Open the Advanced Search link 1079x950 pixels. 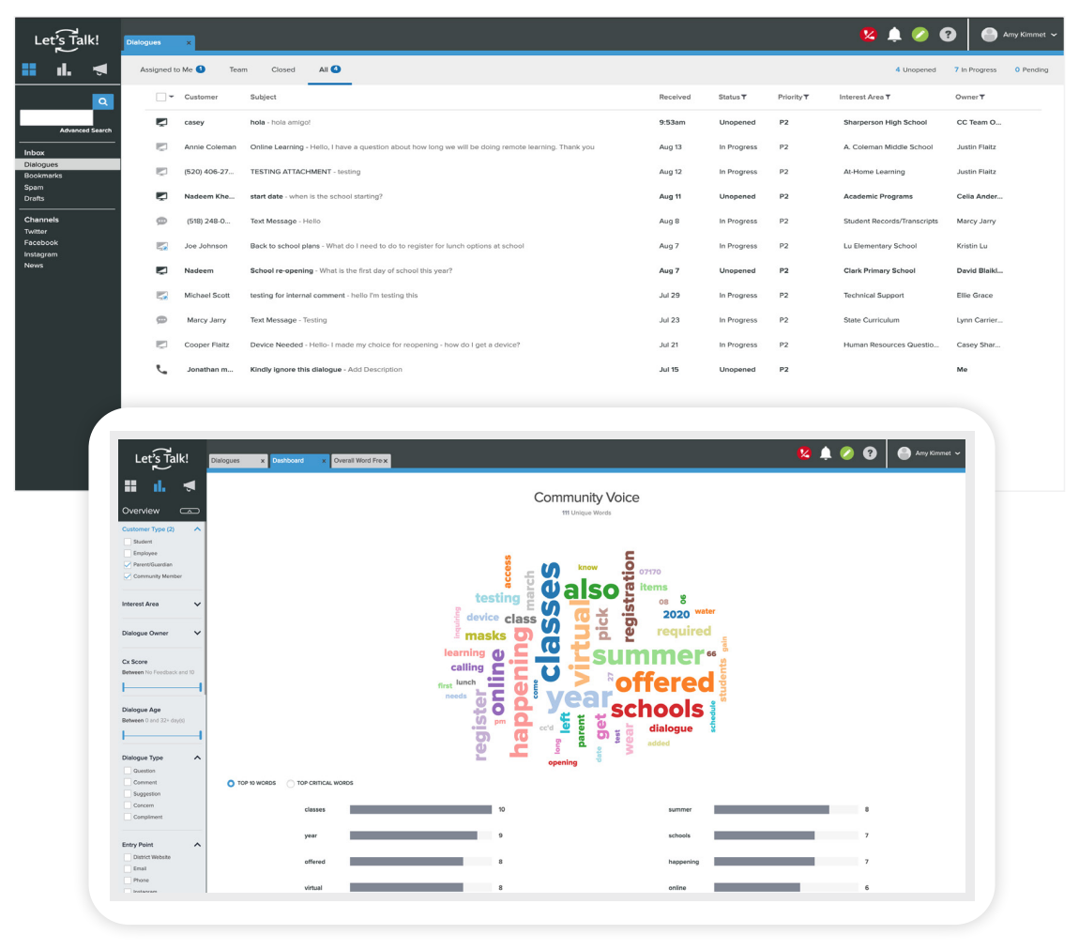click(x=84, y=130)
